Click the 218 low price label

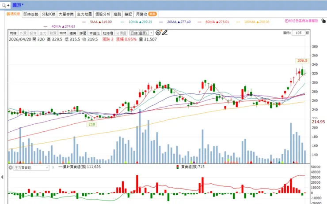(92, 124)
